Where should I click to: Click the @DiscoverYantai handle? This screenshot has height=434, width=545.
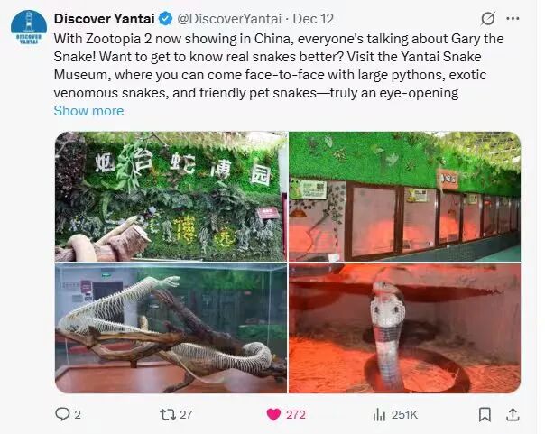point(229,19)
